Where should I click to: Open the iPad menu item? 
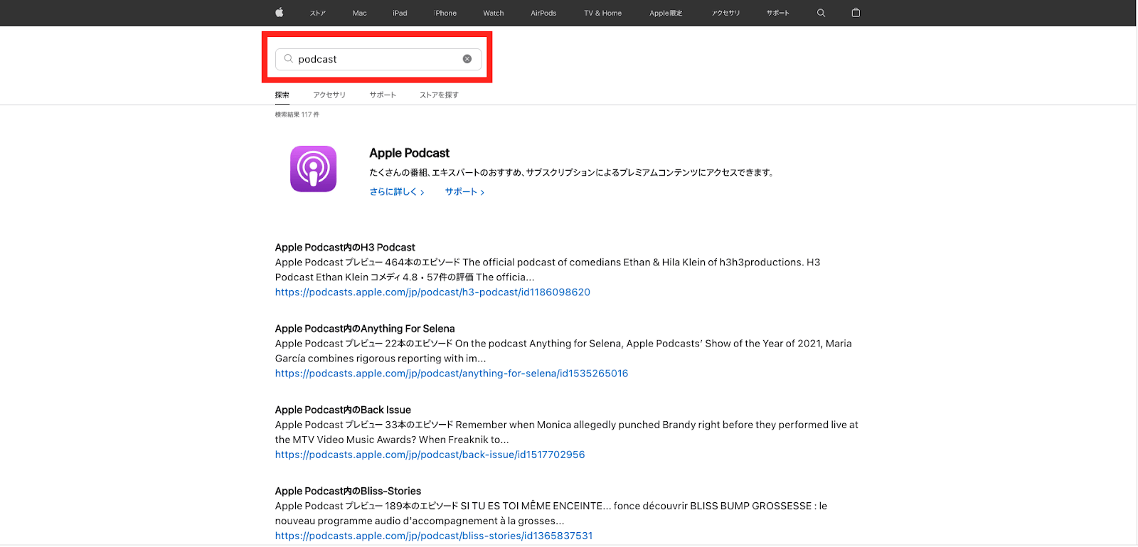point(400,13)
